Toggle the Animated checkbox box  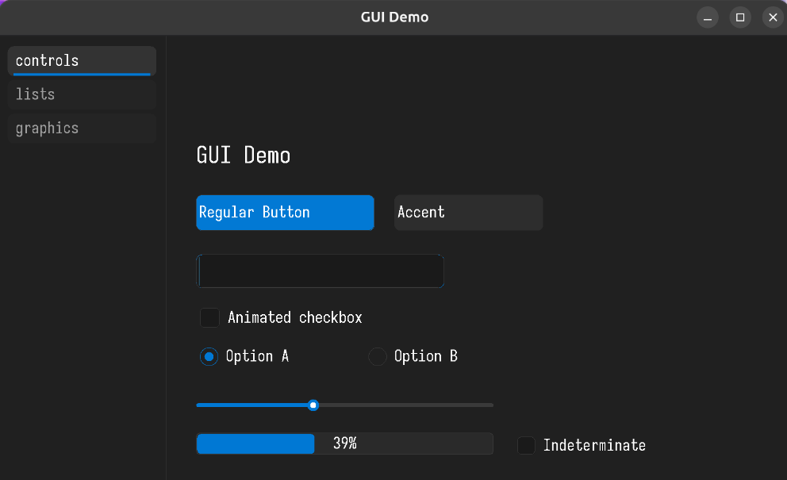click(209, 318)
